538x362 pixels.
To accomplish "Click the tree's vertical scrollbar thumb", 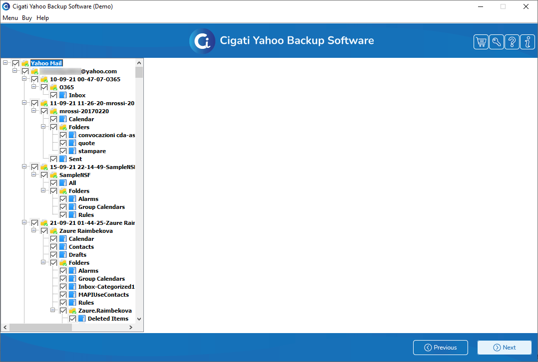I will coord(139,72).
